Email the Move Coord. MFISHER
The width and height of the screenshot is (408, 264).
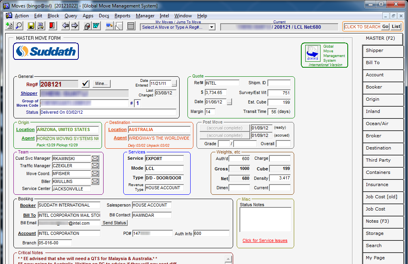95,174
